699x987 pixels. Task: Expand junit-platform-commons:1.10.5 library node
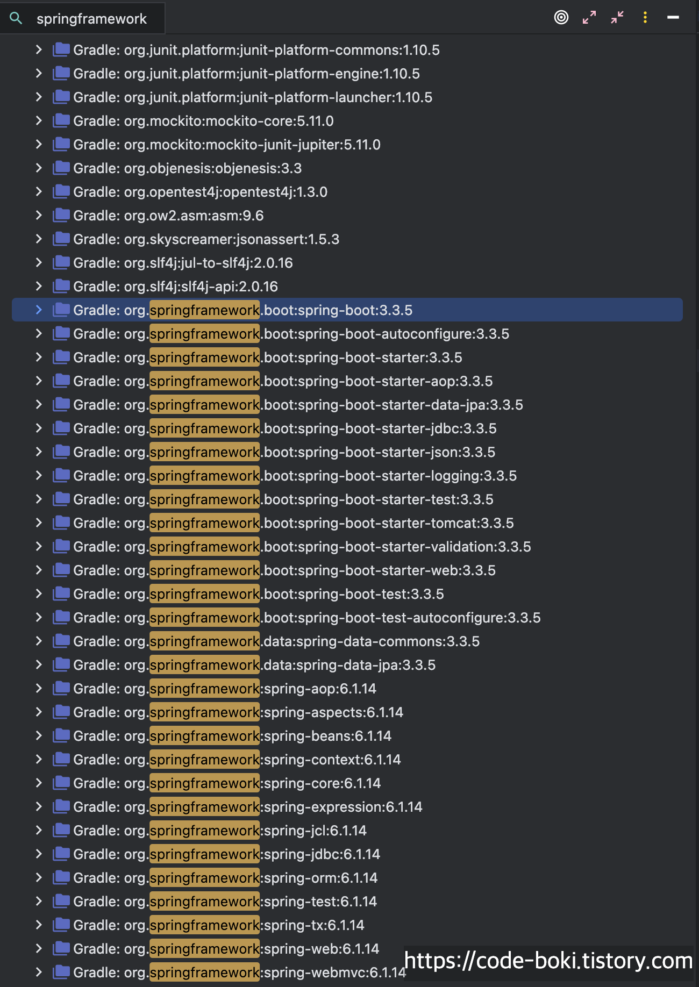pyautogui.click(x=39, y=49)
